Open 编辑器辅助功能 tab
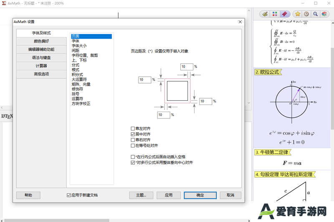 (41, 50)
